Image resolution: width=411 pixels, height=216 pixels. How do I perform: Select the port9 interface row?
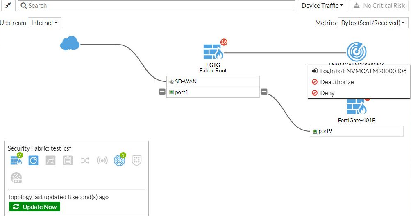coord(357,131)
